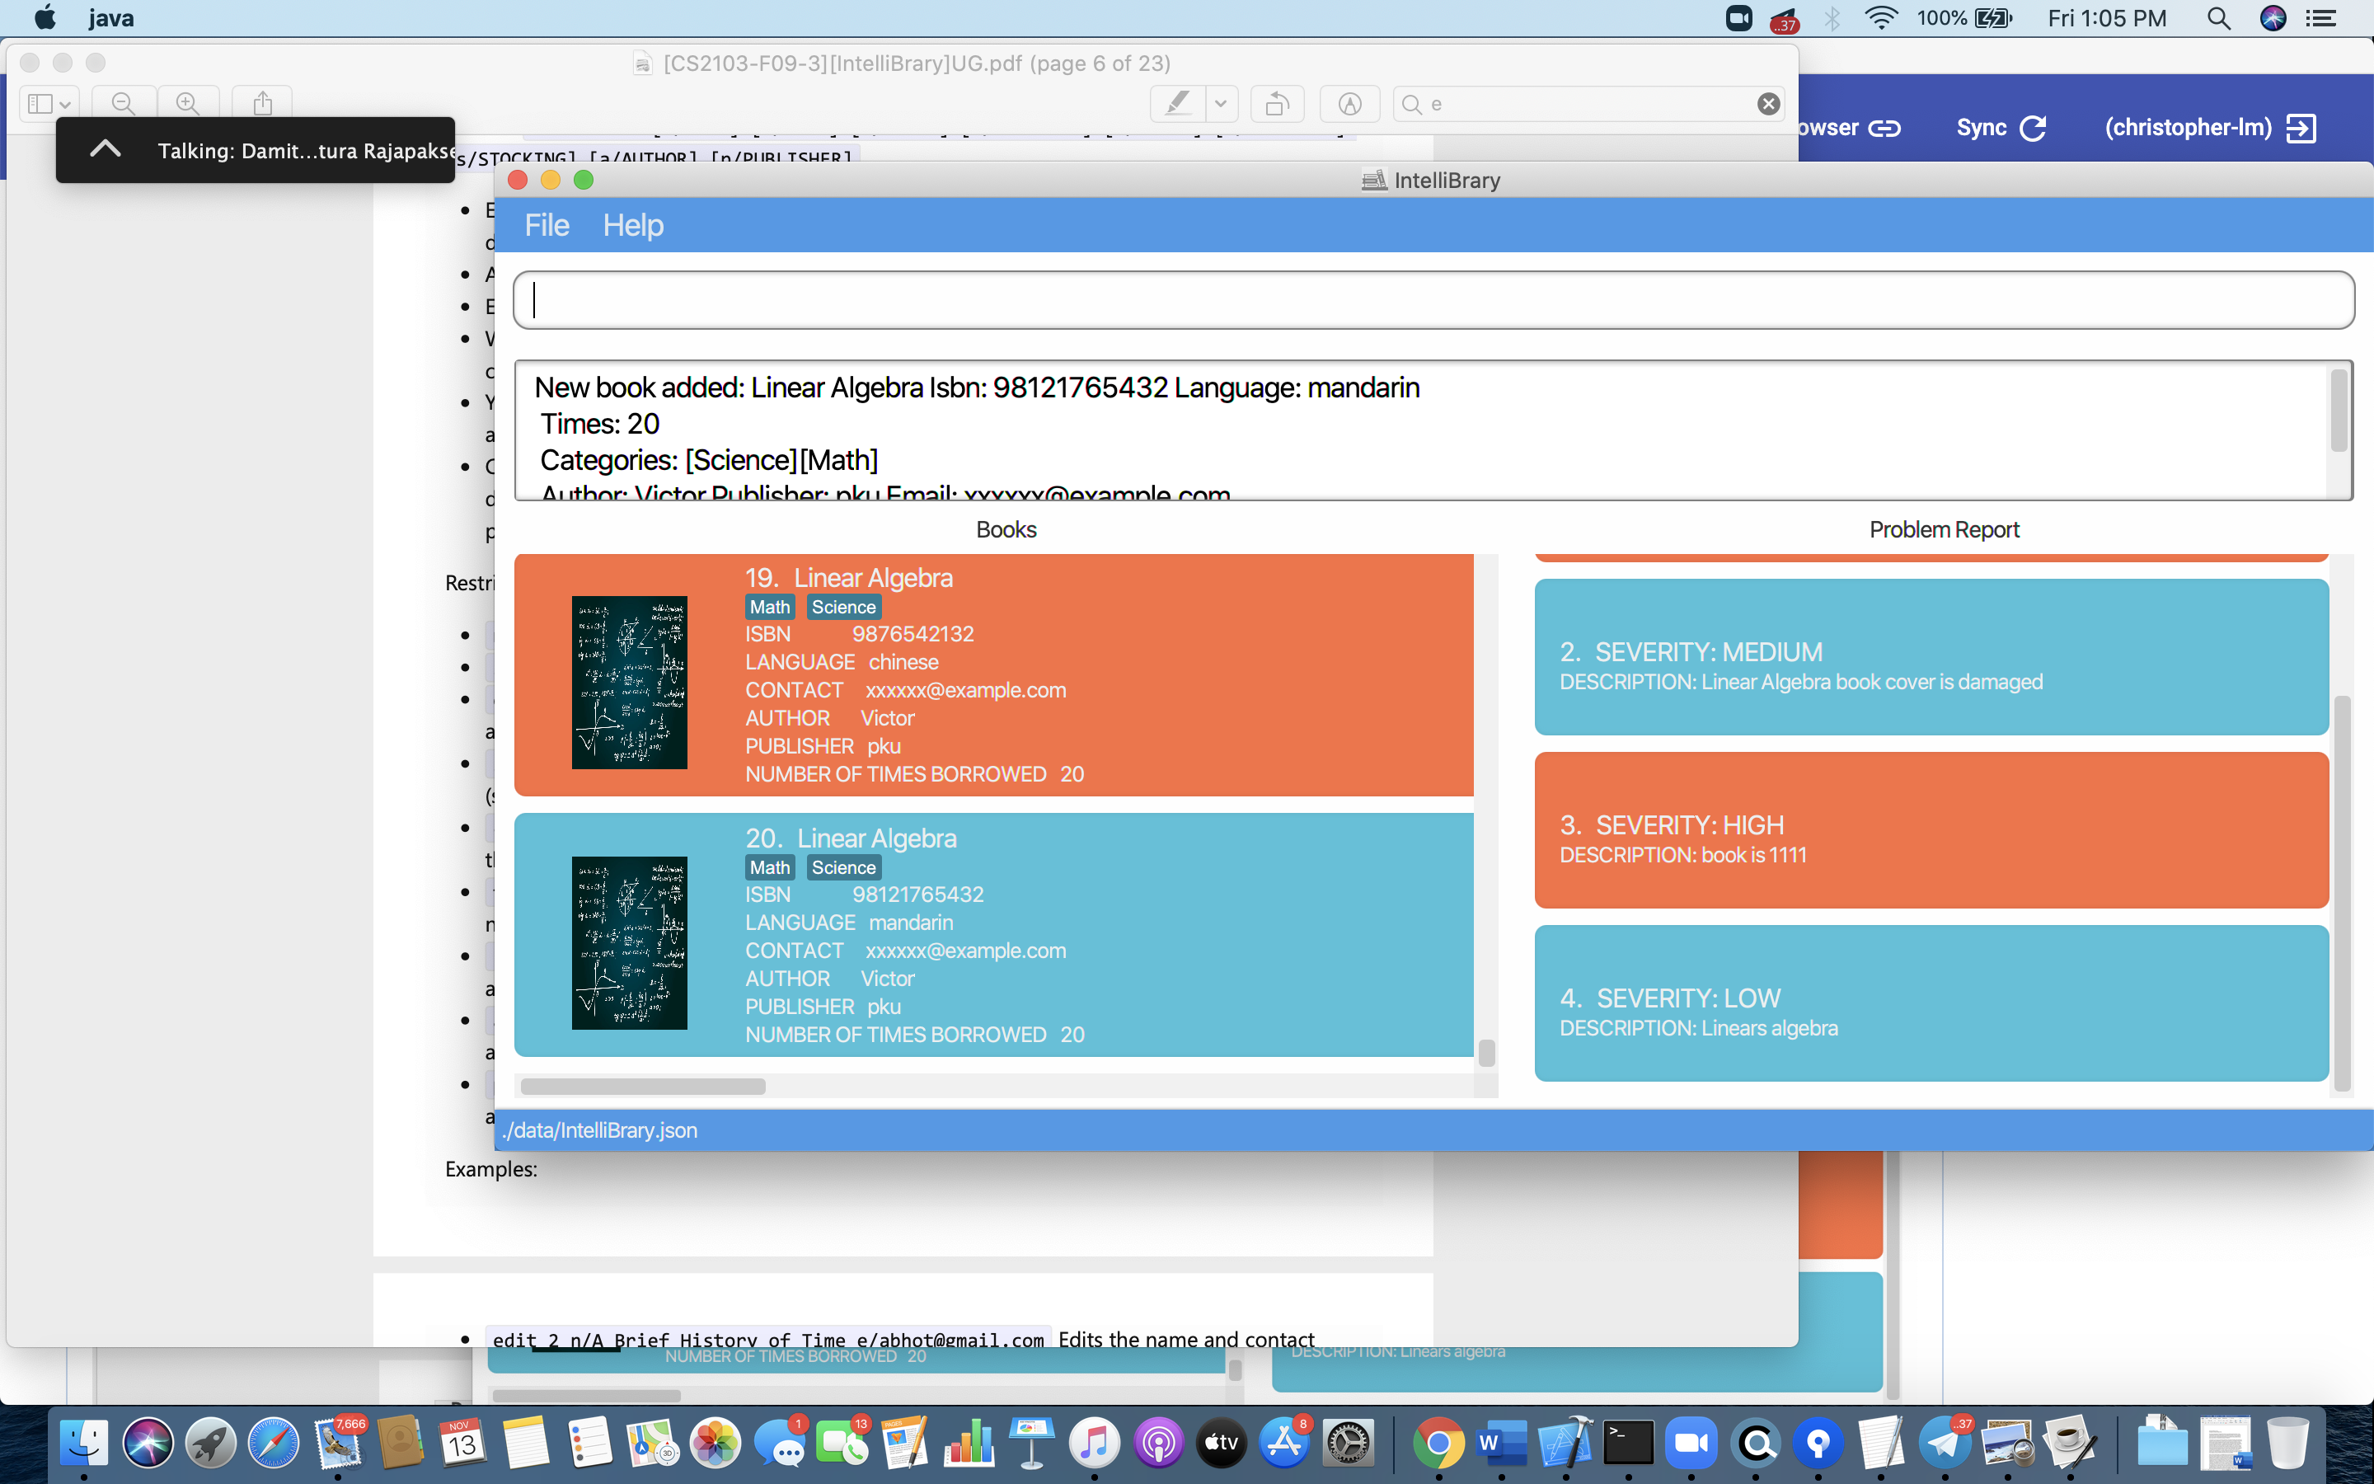Viewport: 2374px width, 1484px height.
Task: Clear the Preview search field with X
Action: point(1768,104)
